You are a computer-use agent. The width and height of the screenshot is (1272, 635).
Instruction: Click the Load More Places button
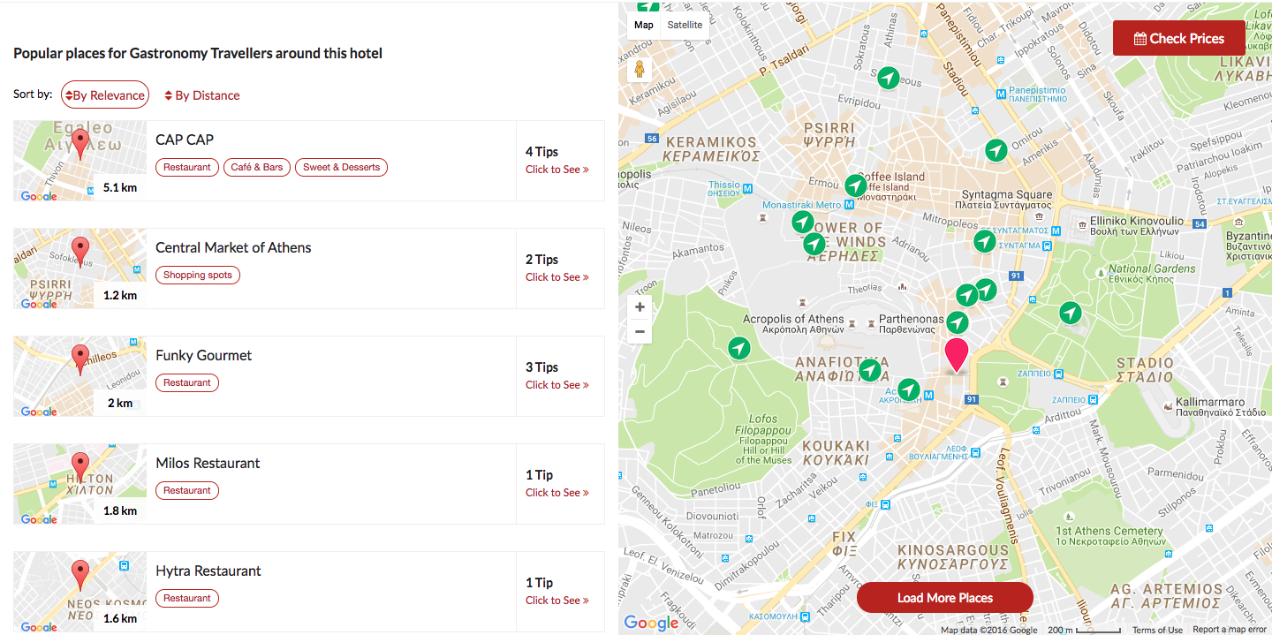944,597
